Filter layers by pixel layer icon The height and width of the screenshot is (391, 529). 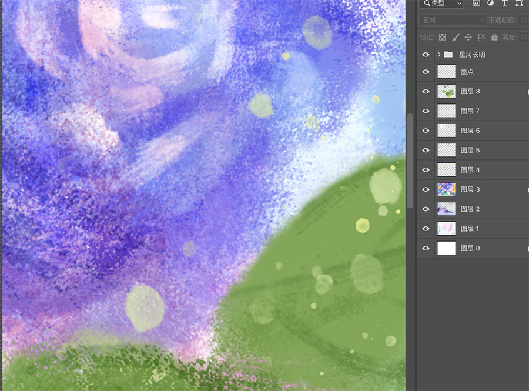click(476, 3)
